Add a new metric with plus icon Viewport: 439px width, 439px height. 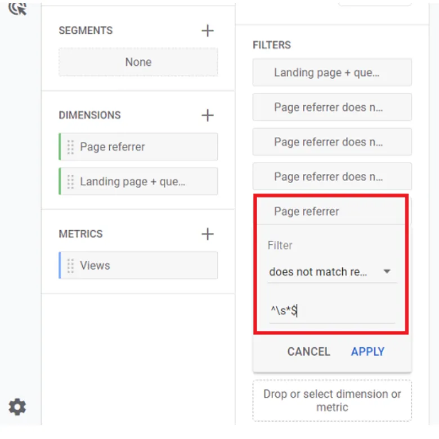tap(208, 234)
